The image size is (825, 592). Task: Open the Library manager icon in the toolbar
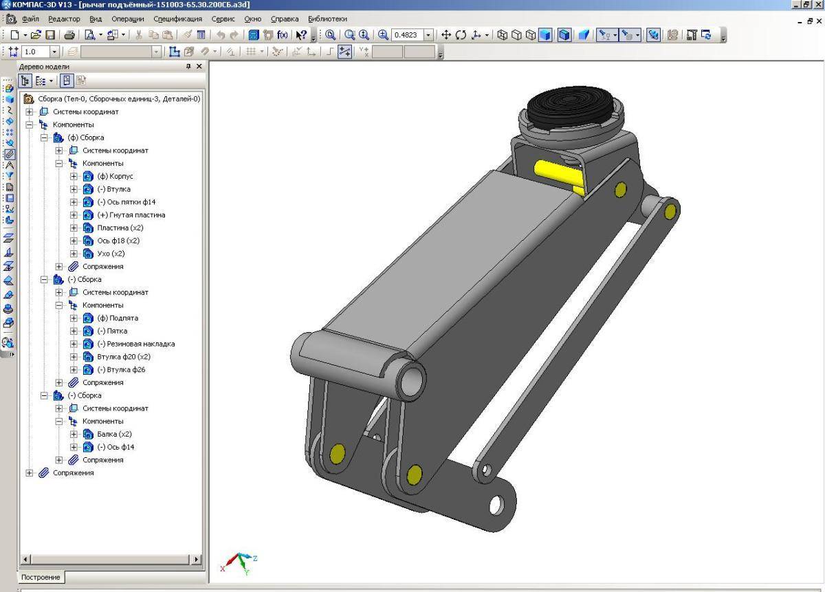pyautogui.click(x=254, y=34)
